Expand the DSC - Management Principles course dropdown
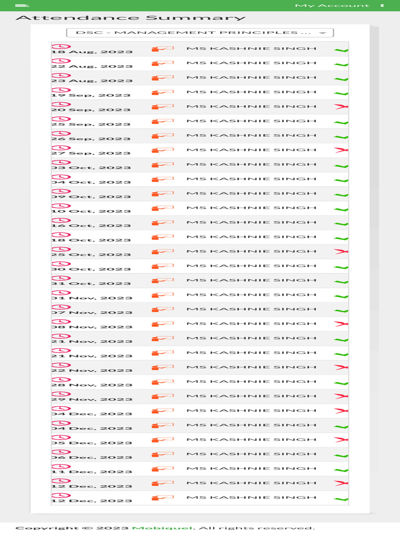This screenshot has width=400, height=534. pyautogui.click(x=200, y=33)
